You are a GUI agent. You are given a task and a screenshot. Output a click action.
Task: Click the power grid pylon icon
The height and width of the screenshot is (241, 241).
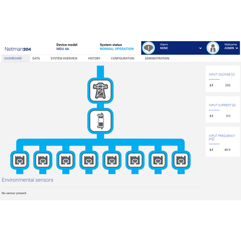click(x=100, y=91)
